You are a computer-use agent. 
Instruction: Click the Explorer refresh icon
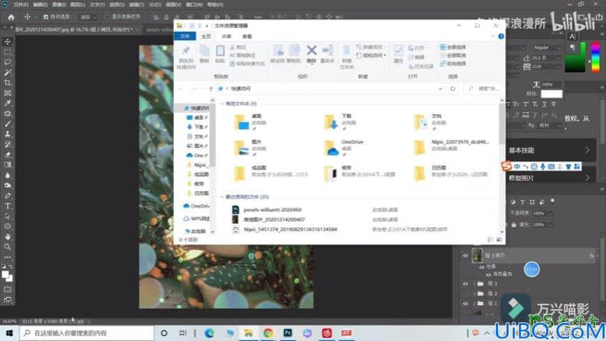click(x=453, y=89)
